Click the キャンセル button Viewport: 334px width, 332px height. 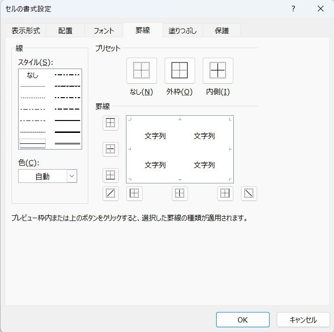303,320
